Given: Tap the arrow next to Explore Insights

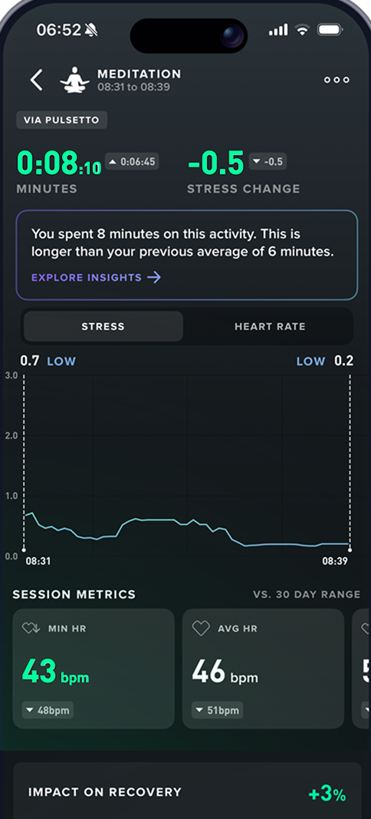Looking at the screenshot, I should pyautogui.click(x=154, y=277).
